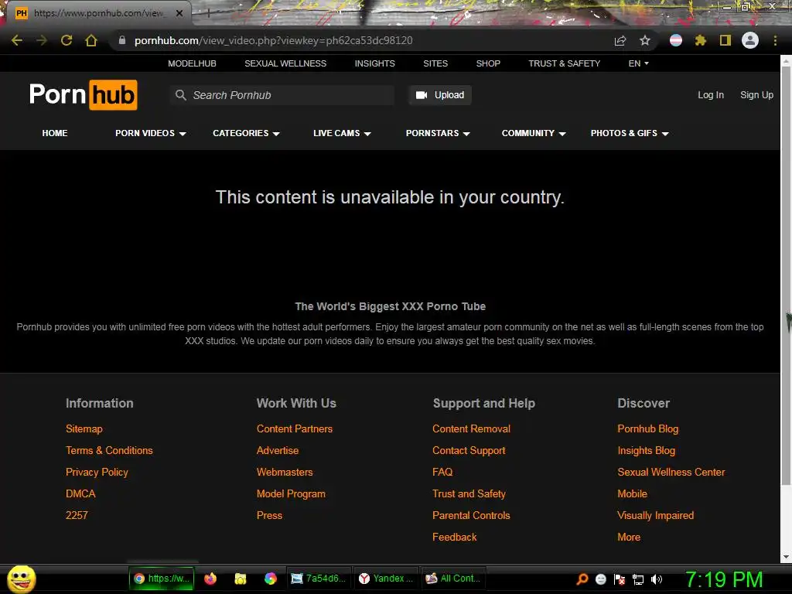Open the Privacy Policy footer link
The width and height of the screenshot is (792, 594).
coord(97,473)
